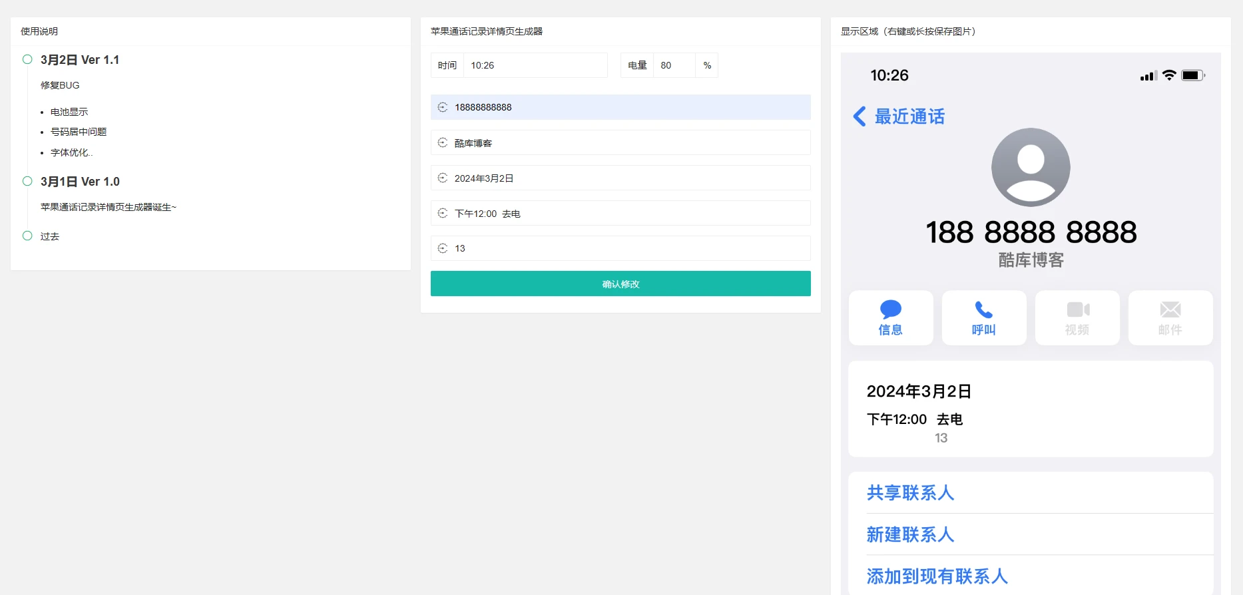Click the preview status time 10:26
Screen dimensions: 1243x595
click(889, 75)
